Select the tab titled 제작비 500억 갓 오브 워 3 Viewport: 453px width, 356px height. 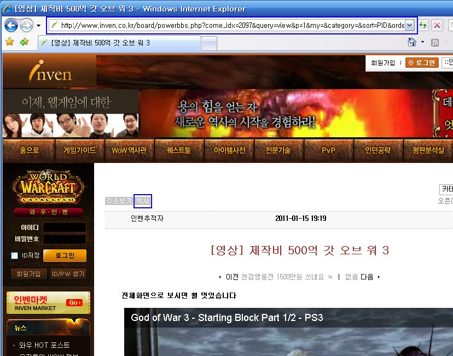(x=119, y=43)
